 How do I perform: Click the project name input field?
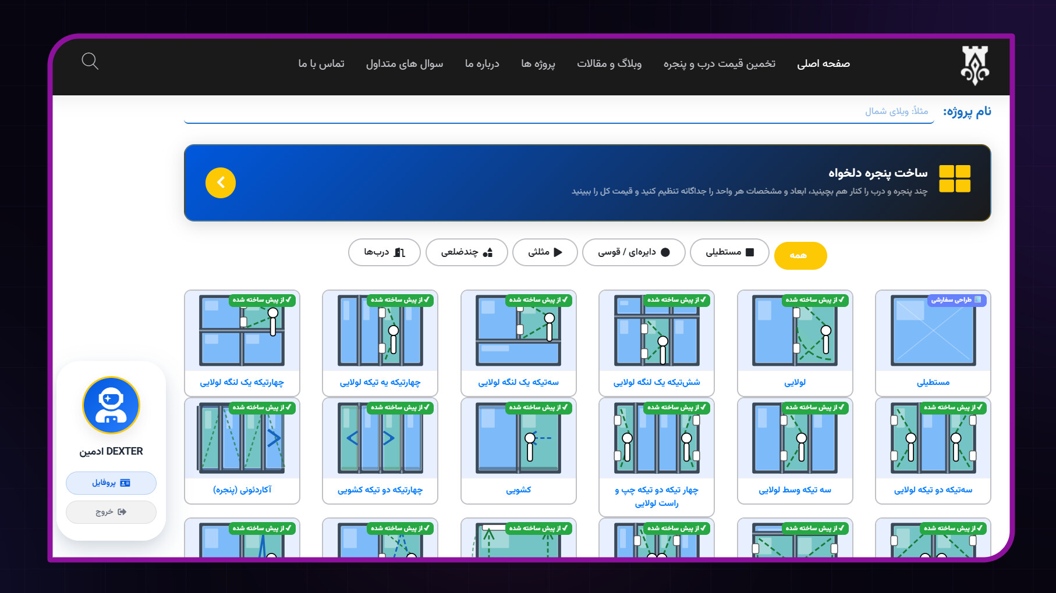click(x=559, y=111)
